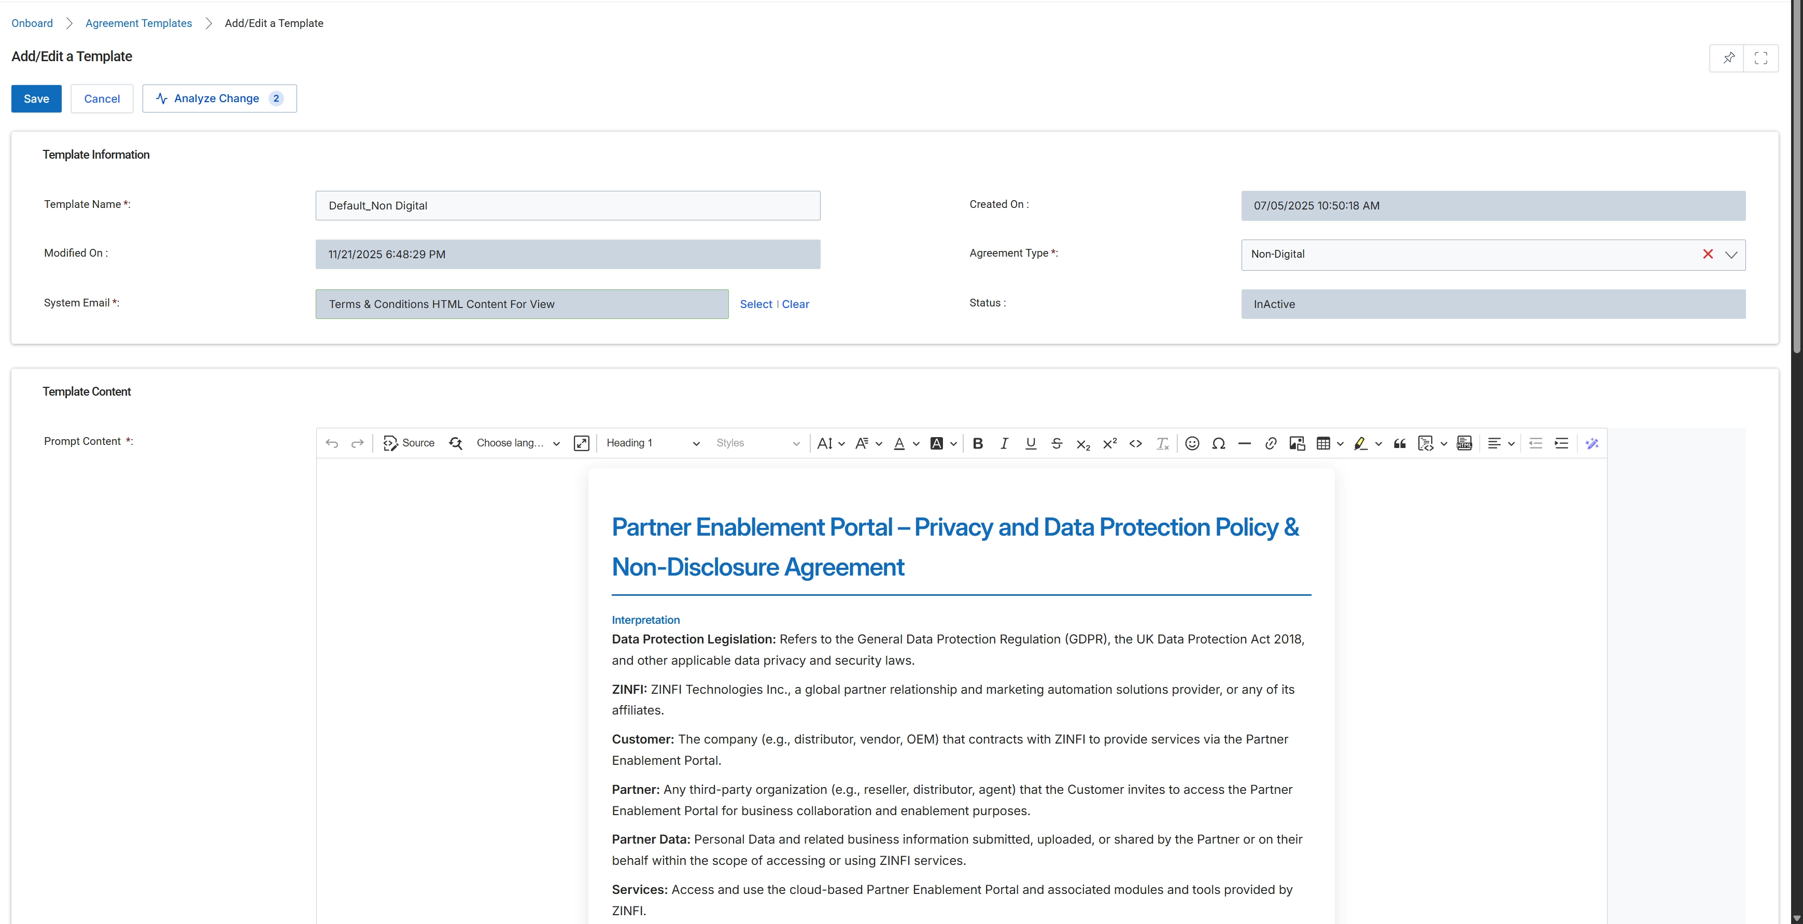Maximize the editor with fullscreen icon

pos(581,443)
